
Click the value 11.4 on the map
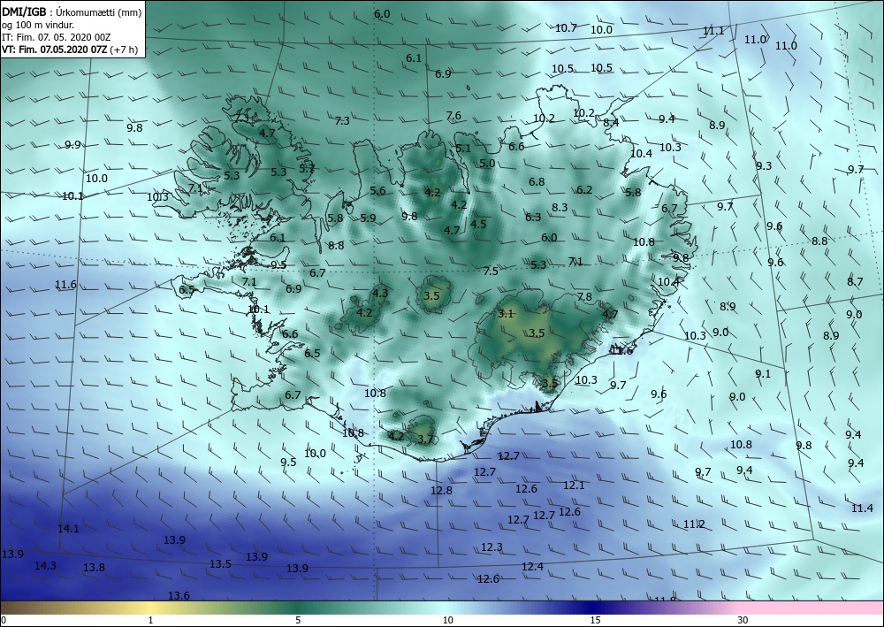click(x=862, y=508)
